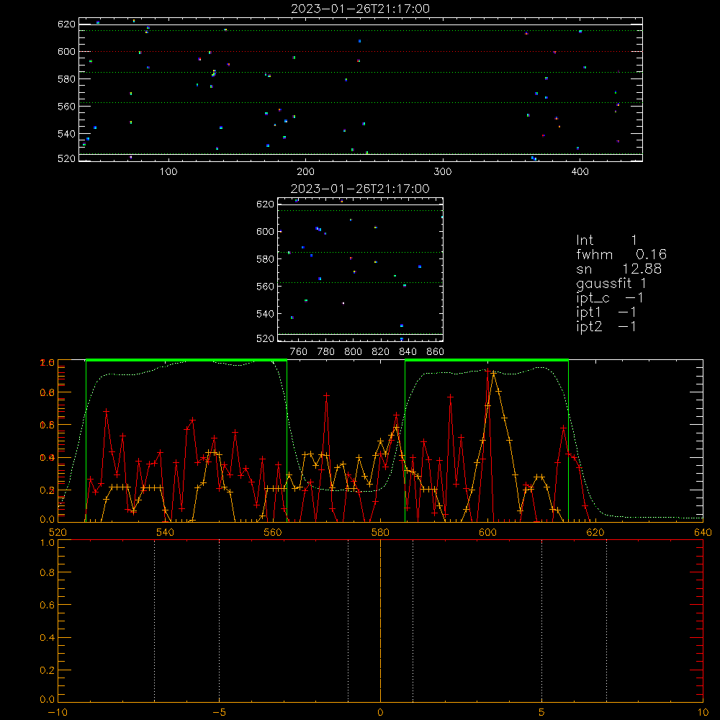Click x-axis label 760 on the small middle plot
Screen dimensions: 720x720
click(x=299, y=352)
